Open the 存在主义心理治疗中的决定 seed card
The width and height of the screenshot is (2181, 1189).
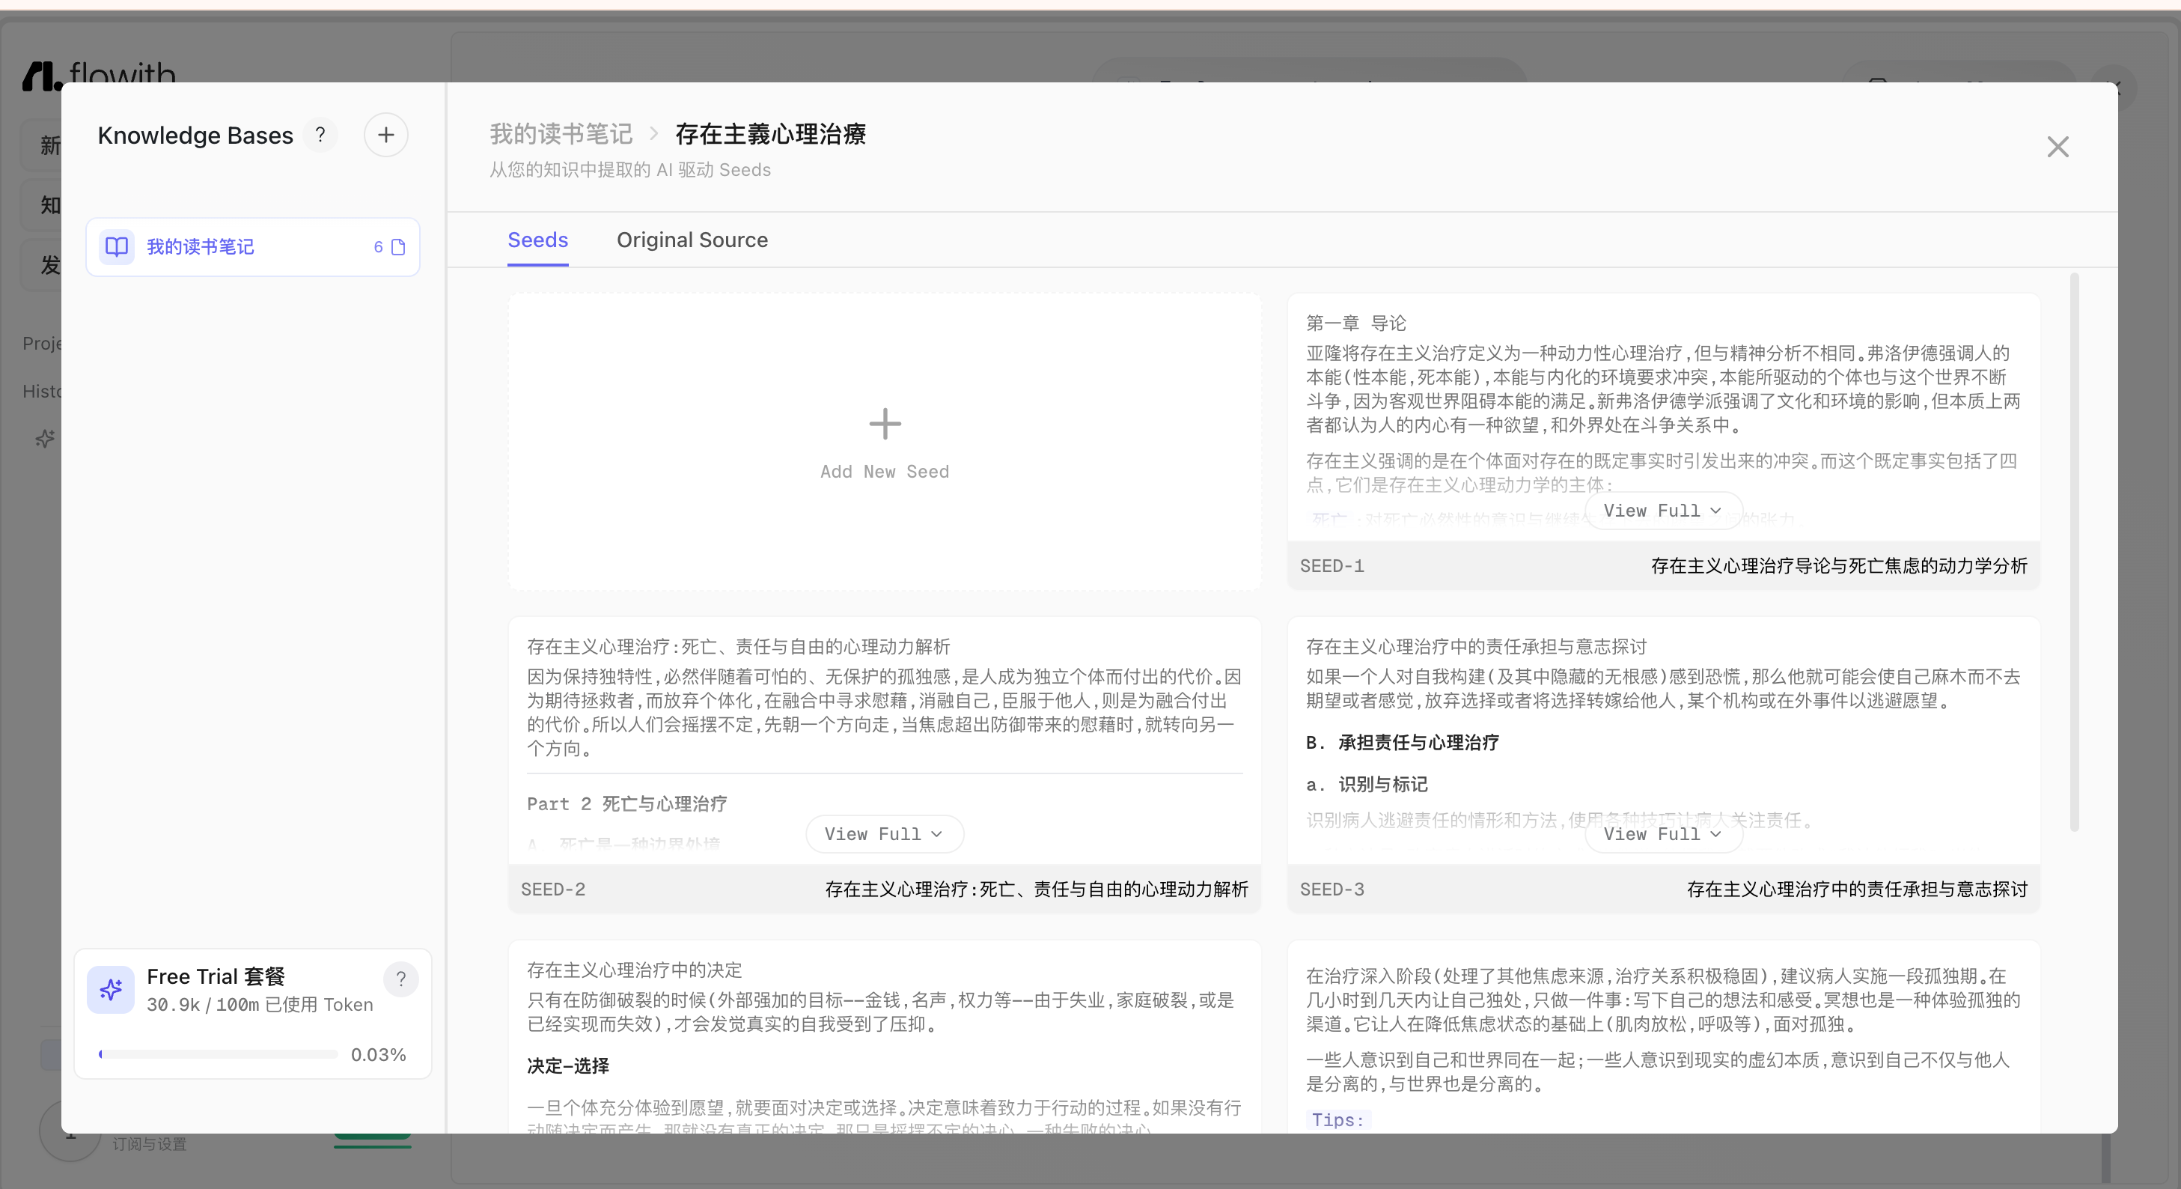(x=884, y=1038)
